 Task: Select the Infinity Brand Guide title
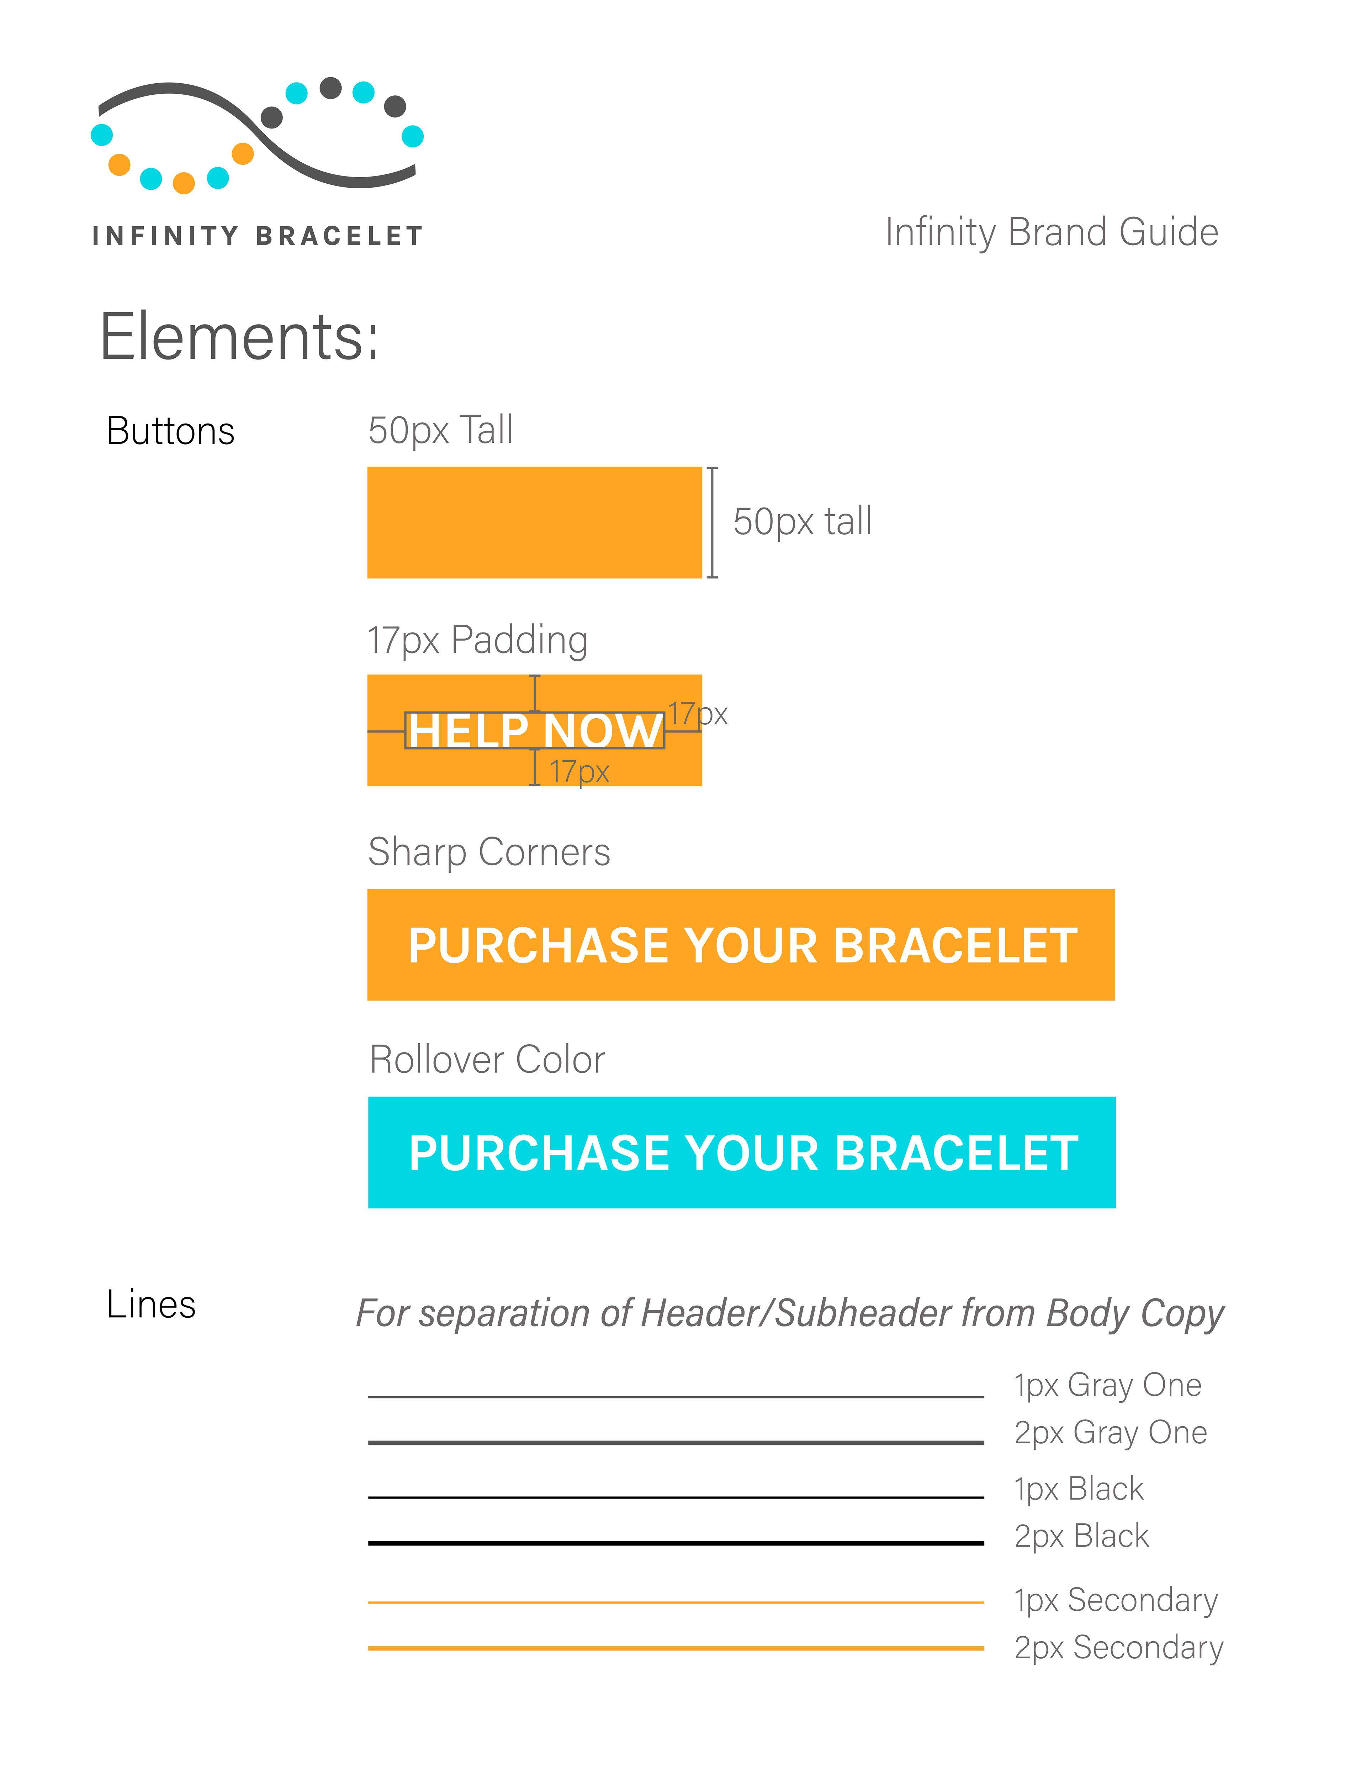[1052, 232]
